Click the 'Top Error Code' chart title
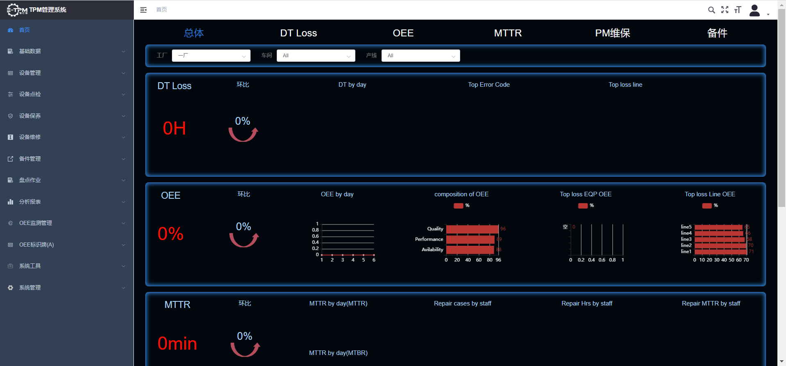 tap(489, 85)
